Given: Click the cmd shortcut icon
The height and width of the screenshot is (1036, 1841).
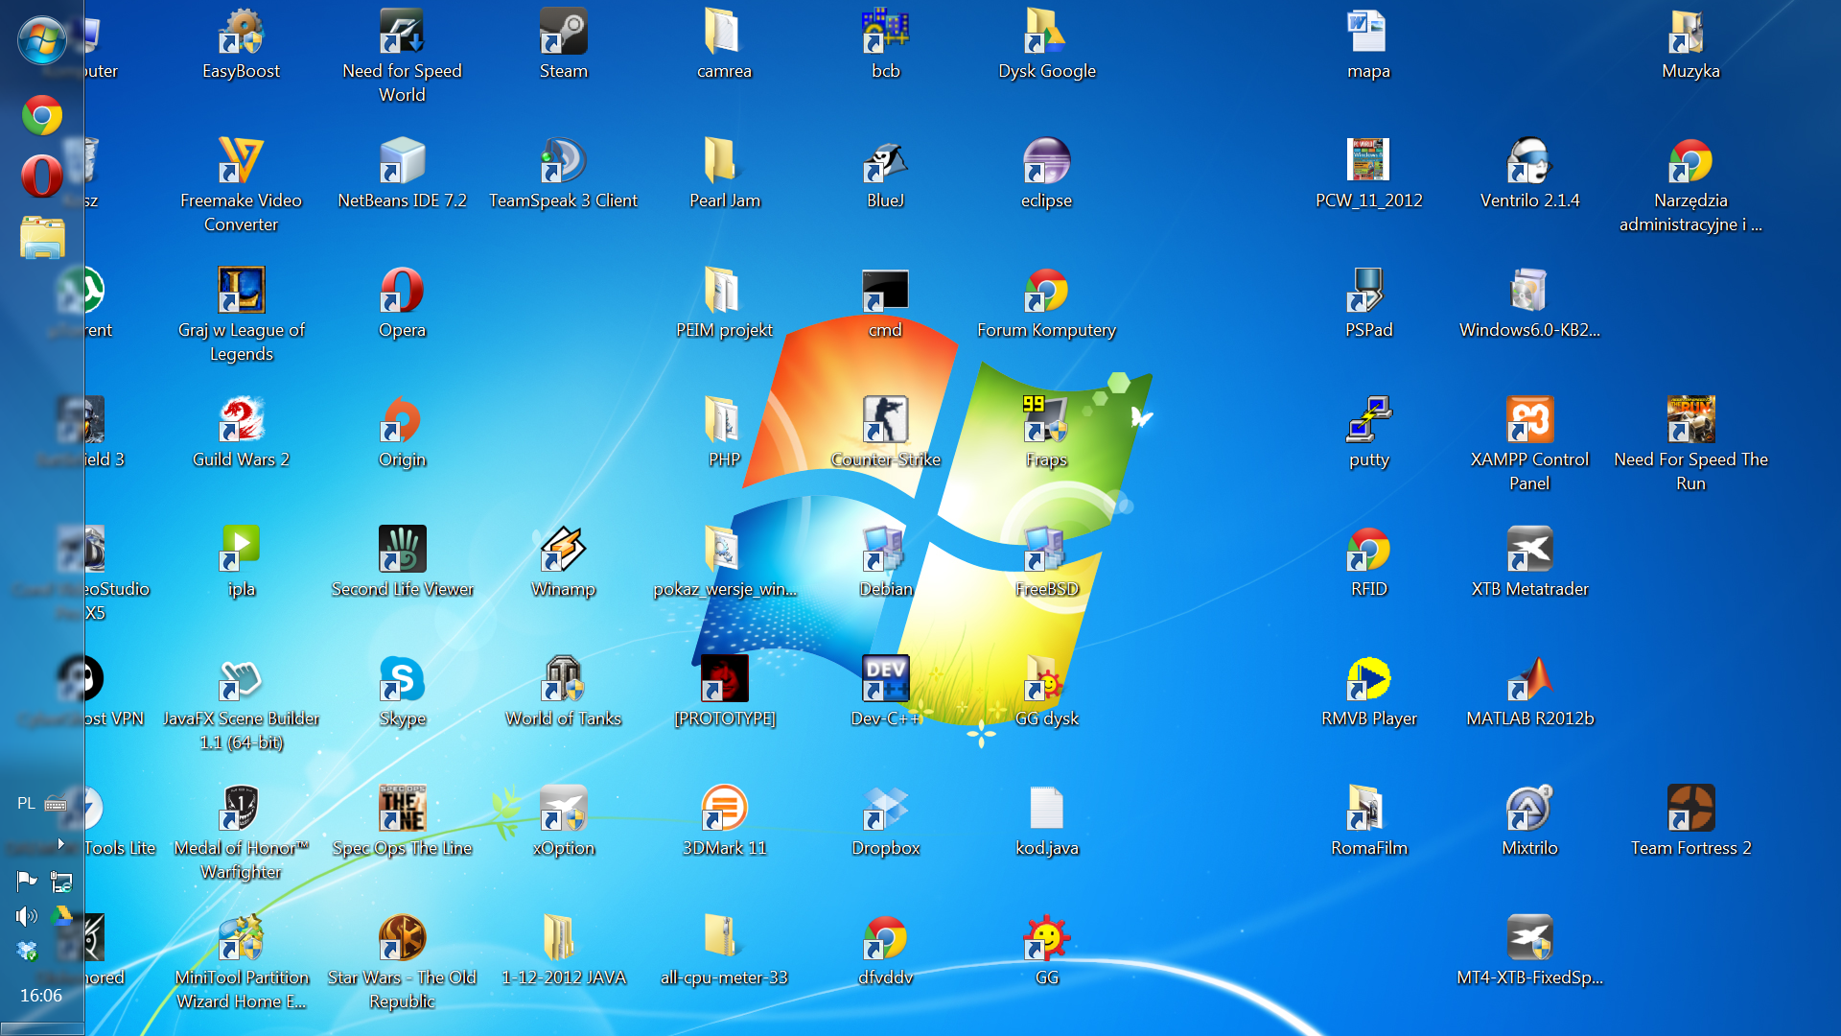Looking at the screenshot, I should [x=885, y=303].
